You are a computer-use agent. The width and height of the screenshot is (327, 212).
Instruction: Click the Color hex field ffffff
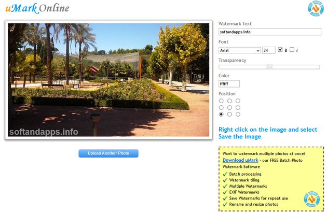[229, 83]
